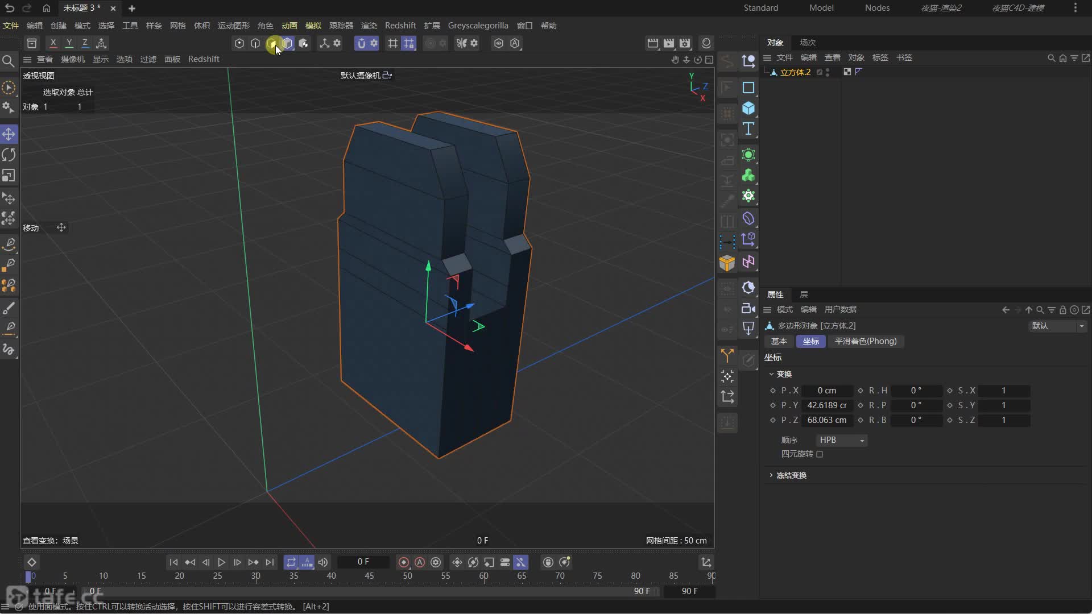1092x614 pixels.
Task: Toggle X axis lock
Action: [x=53, y=43]
